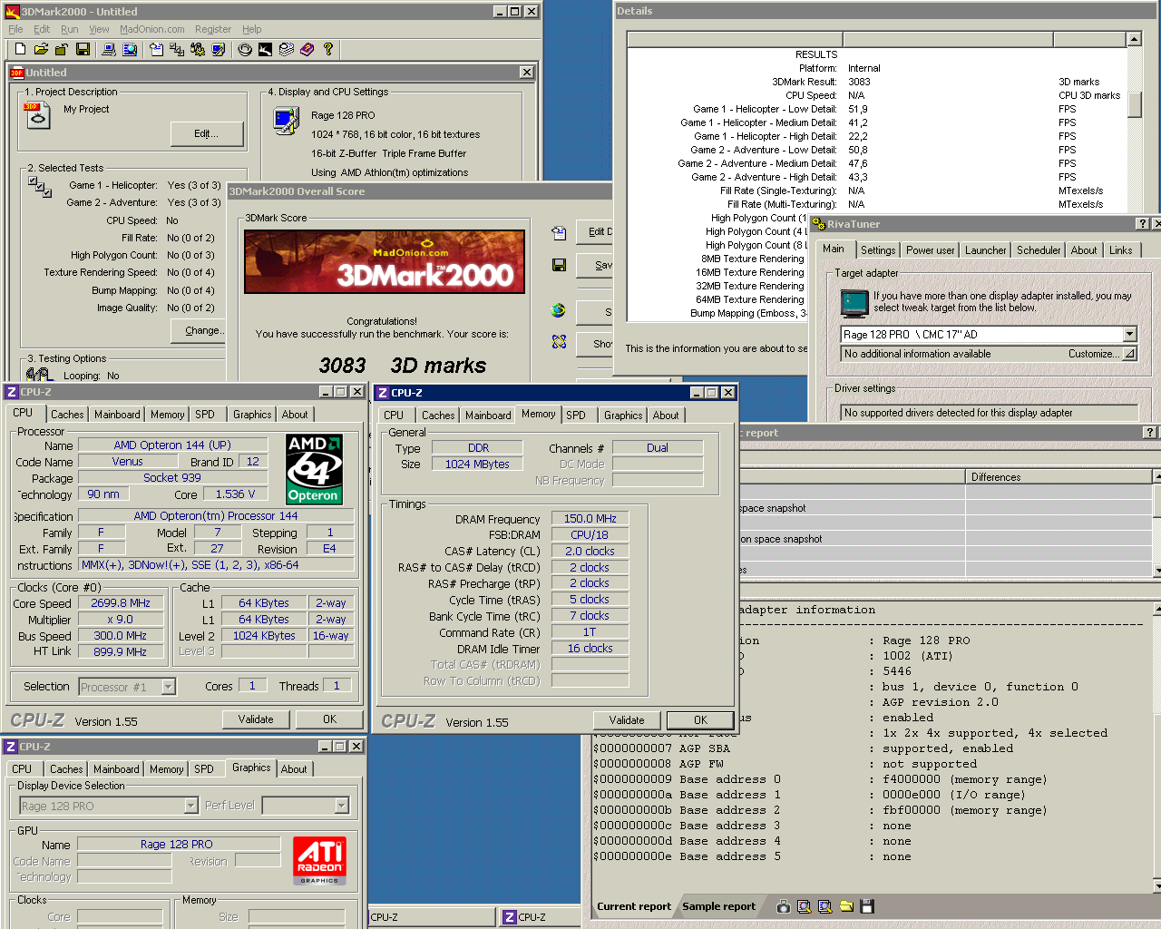The image size is (1161, 929).
Task: Click OK in the CPU-Z Memory window
Action: pyautogui.click(x=700, y=720)
